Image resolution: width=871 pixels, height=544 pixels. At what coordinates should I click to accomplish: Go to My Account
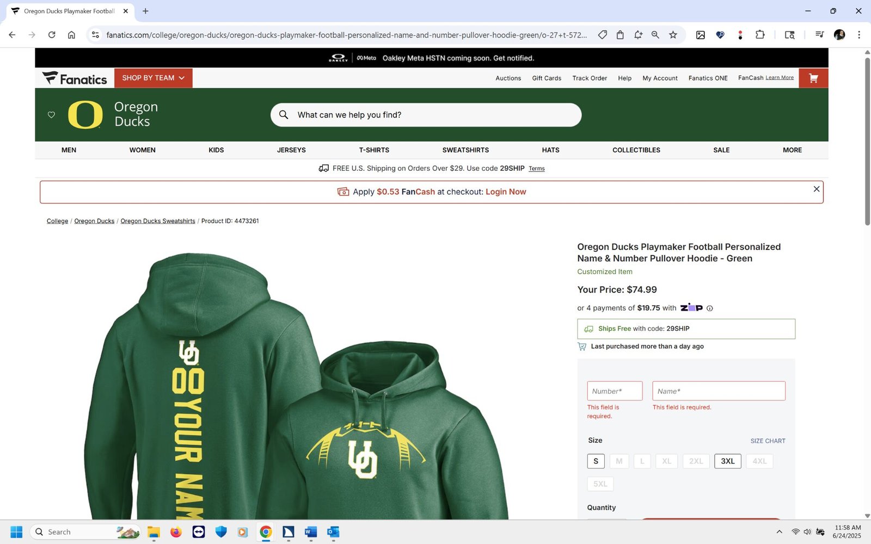(x=660, y=78)
